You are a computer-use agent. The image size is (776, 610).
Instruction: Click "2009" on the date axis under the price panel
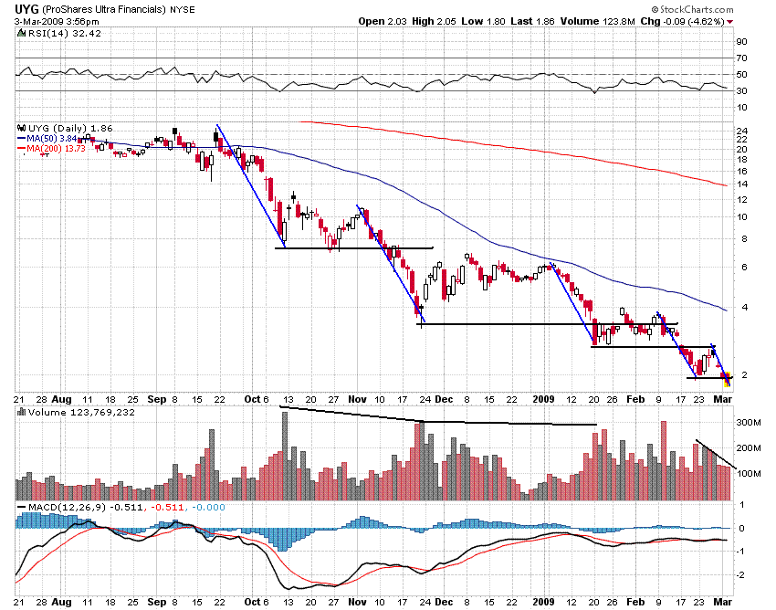click(x=543, y=400)
